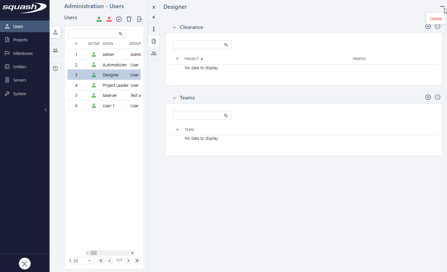The height and width of the screenshot is (272, 447).
Task: Toggle active status of the taserver user
Action: coord(94,96)
